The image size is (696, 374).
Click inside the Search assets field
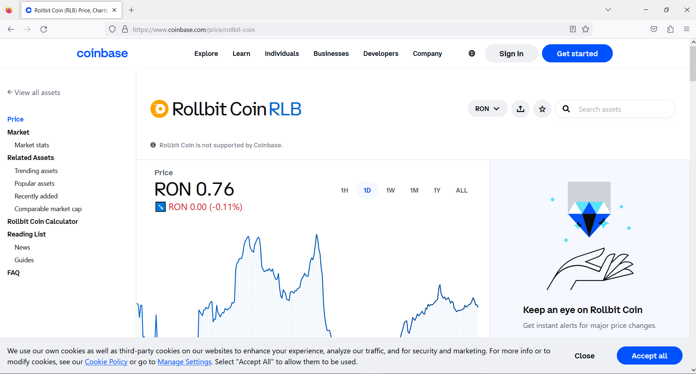[x=618, y=109]
